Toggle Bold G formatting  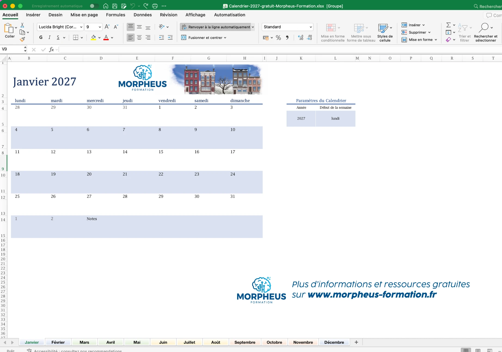click(x=41, y=38)
